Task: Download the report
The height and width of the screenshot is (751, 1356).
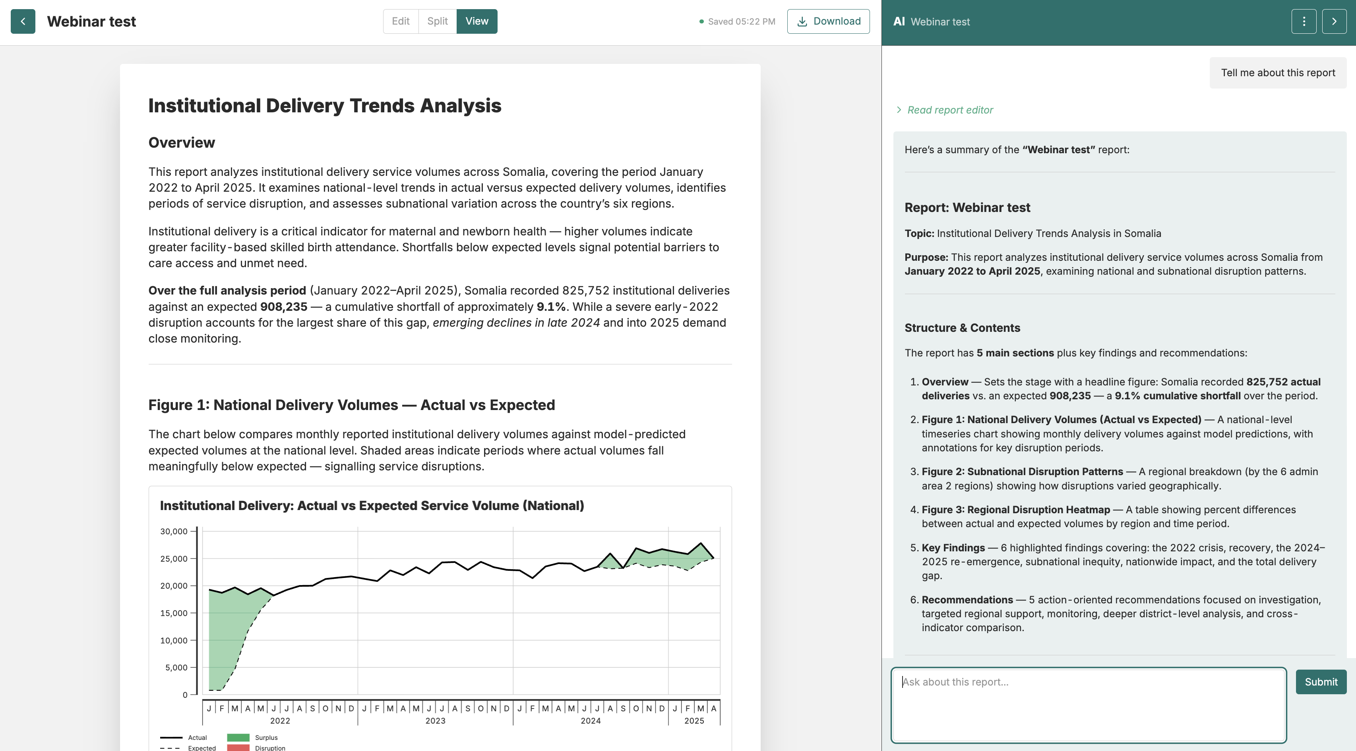Action: click(829, 21)
